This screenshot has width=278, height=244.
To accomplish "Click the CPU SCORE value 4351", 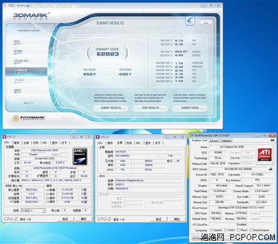I will click(x=125, y=74).
